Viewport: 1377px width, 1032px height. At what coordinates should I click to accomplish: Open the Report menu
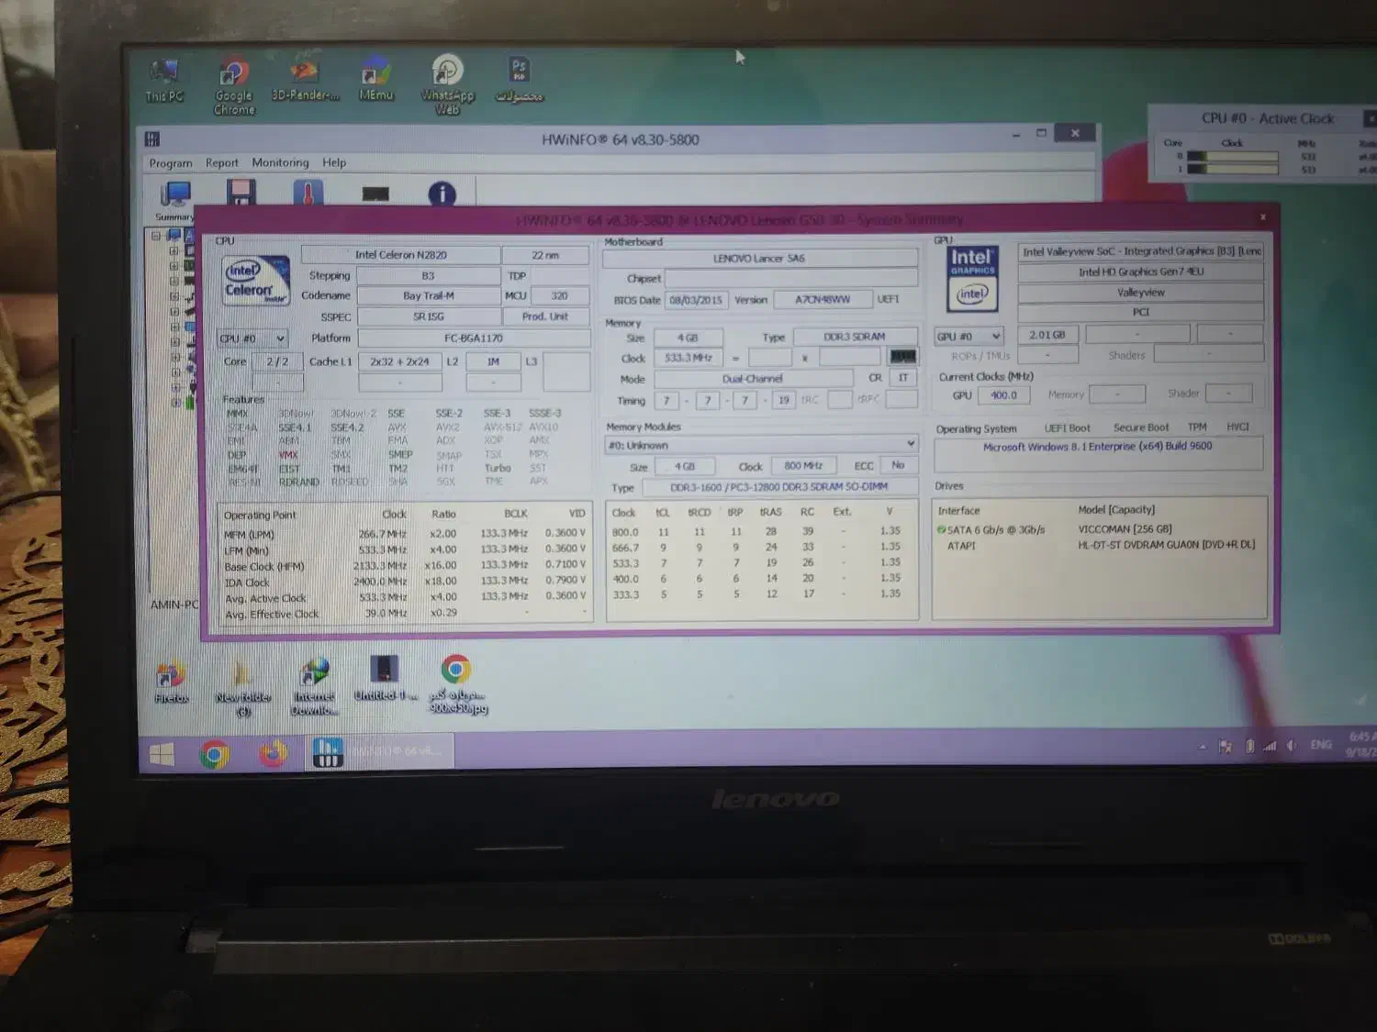(x=221, y=163)
